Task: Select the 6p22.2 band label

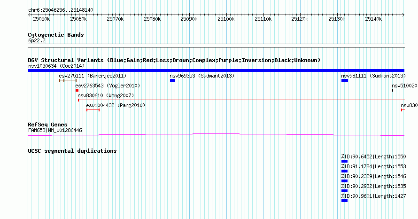Action: pos(37,40)
